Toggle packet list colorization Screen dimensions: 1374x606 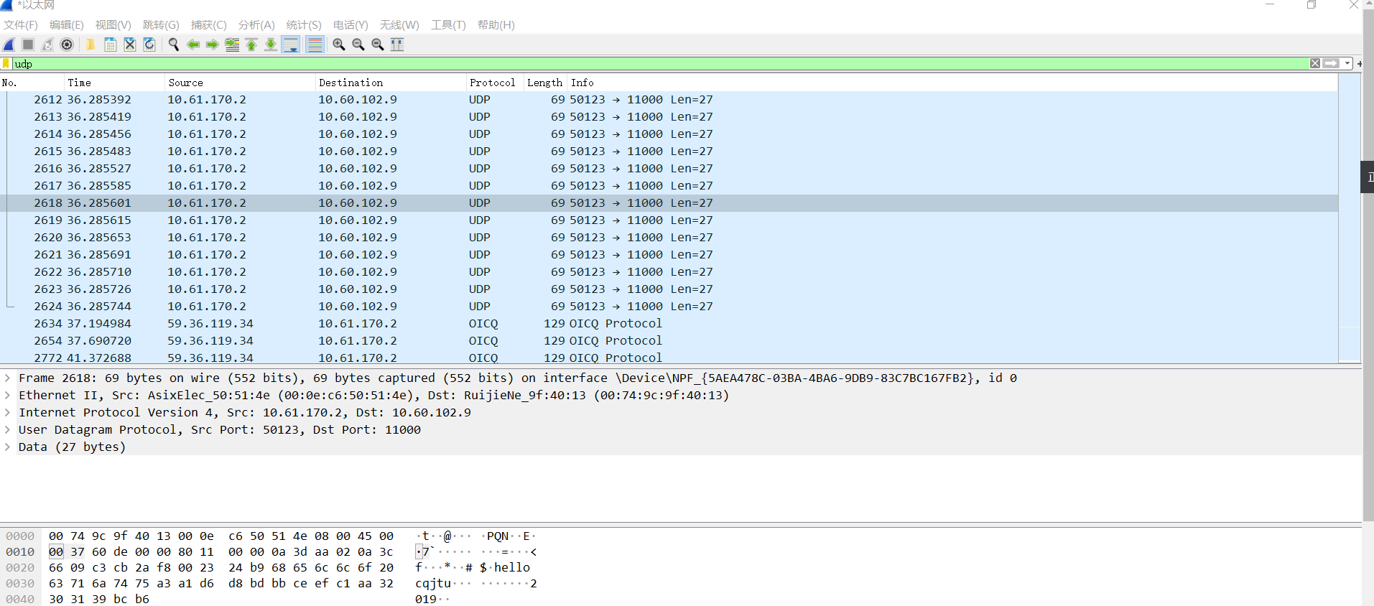click(315, 45)
